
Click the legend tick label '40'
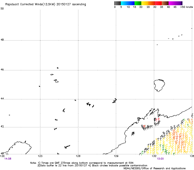[168, 7]
